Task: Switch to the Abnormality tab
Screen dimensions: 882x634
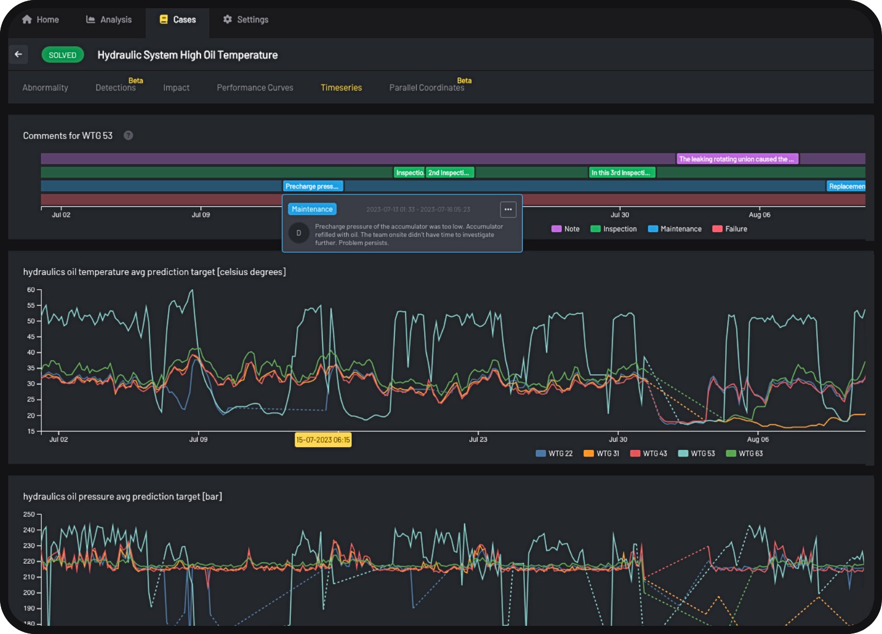Action: 45,88
